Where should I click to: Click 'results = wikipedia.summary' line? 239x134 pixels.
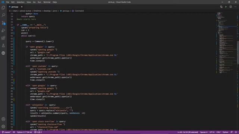pyautogui.click(x=58, y=113)
